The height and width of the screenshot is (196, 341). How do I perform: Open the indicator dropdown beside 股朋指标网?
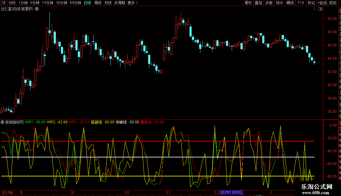(x=2, y=122)
